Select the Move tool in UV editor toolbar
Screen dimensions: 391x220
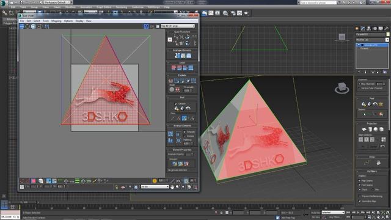[22, 26]
